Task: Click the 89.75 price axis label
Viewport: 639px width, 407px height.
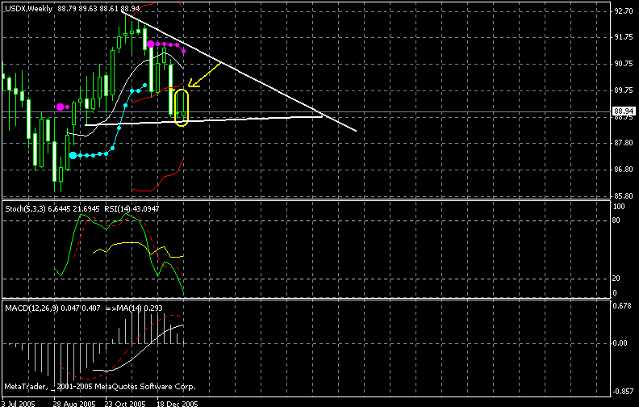Action: (x=624, y=90)
